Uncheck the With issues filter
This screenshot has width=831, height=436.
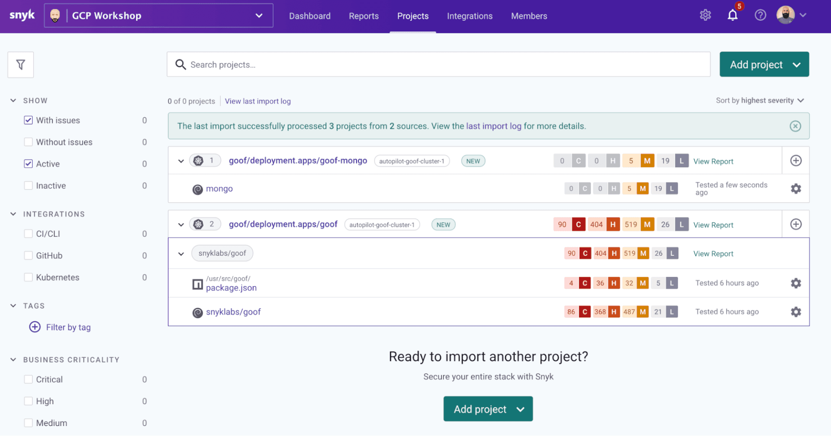(28, 120)
